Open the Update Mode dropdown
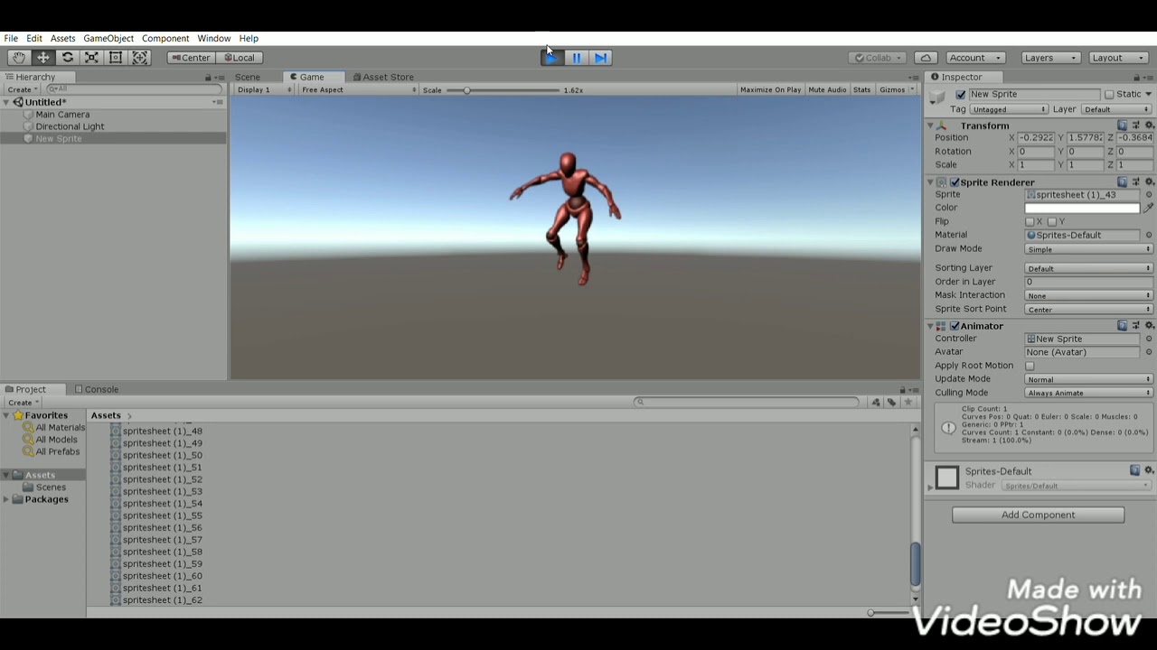Screen dimensions: 1157x650 pyautogui.click(x=1088, y=380)
